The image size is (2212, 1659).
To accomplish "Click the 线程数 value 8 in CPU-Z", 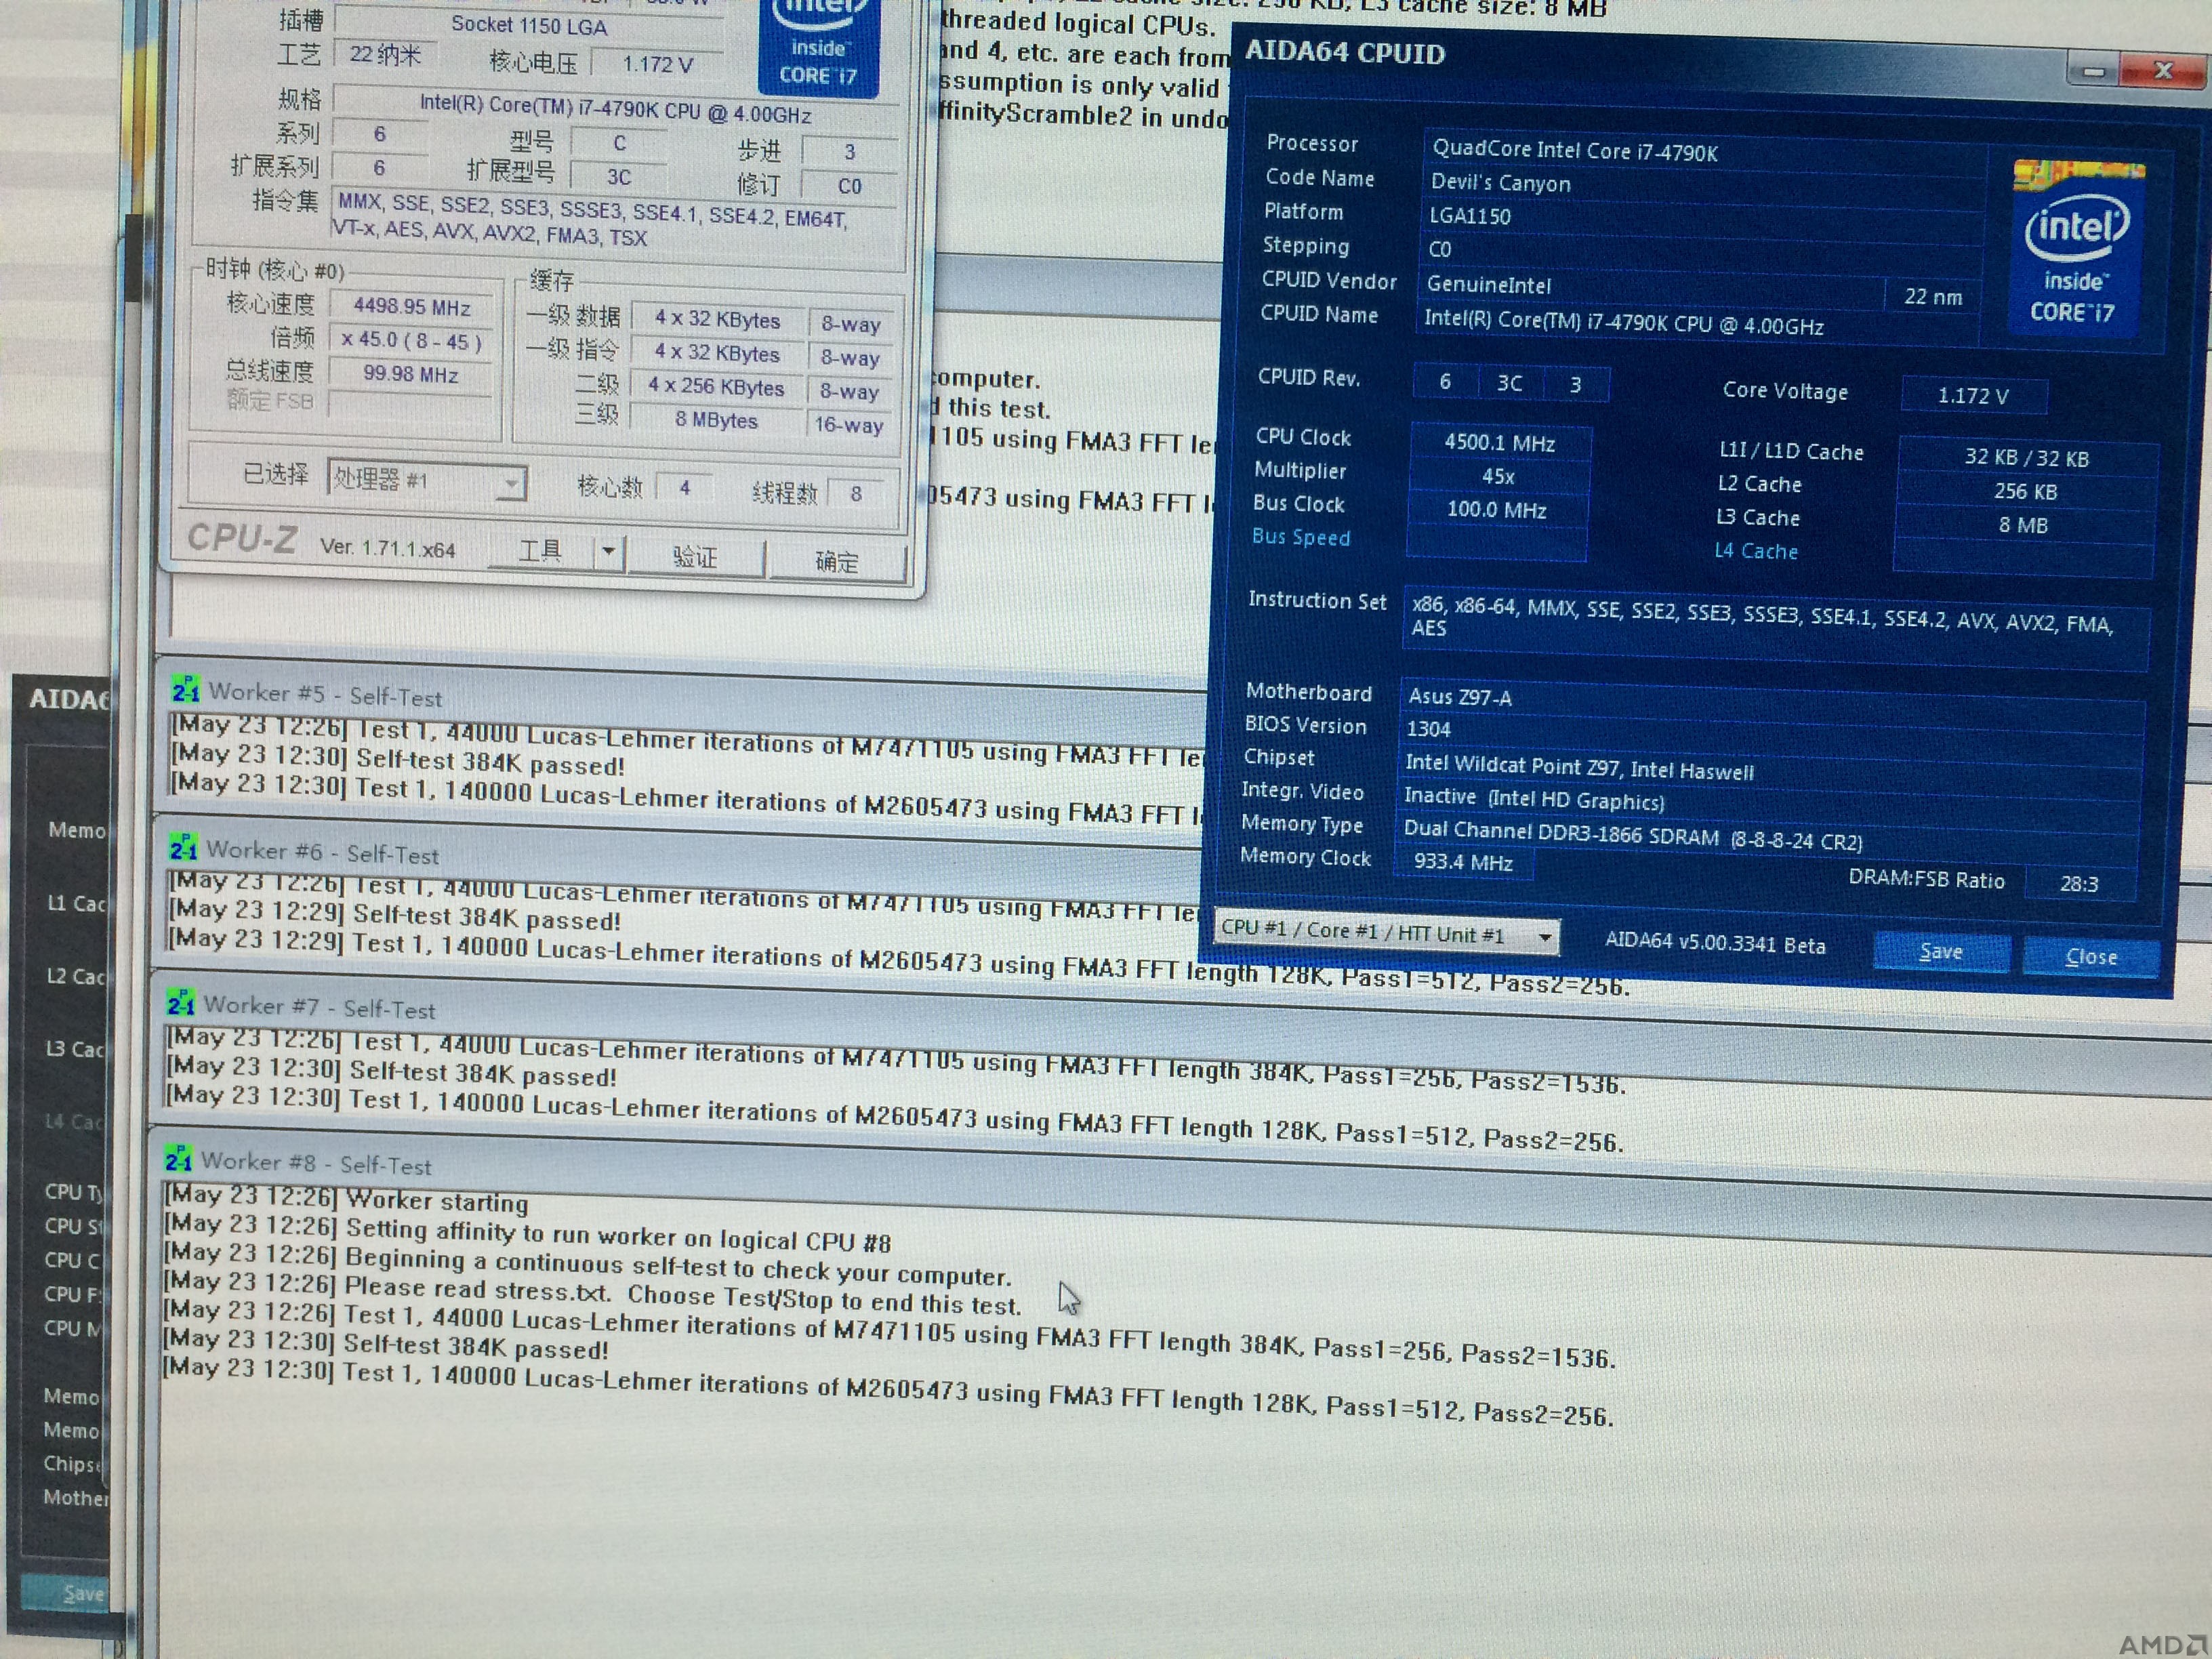I will tap(856, 493).
